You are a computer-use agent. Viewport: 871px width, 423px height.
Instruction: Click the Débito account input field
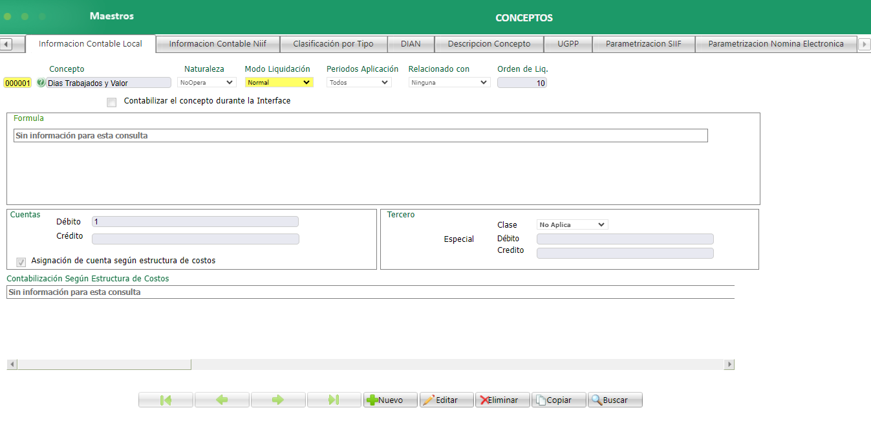(195, 222)
